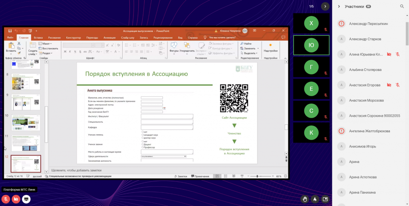Click strikethrough abc formatting button
The image size is (409, 206).
(x=85, y=52)
